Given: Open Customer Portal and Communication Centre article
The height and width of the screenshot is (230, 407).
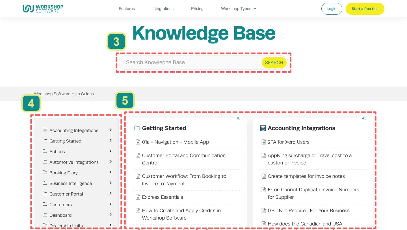Looking at the screenshot, I should tap(184, 159).
